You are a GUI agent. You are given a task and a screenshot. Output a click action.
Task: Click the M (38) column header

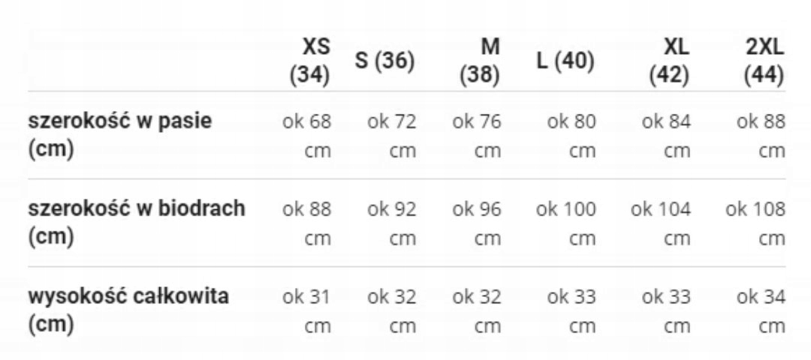coord(480,61)
